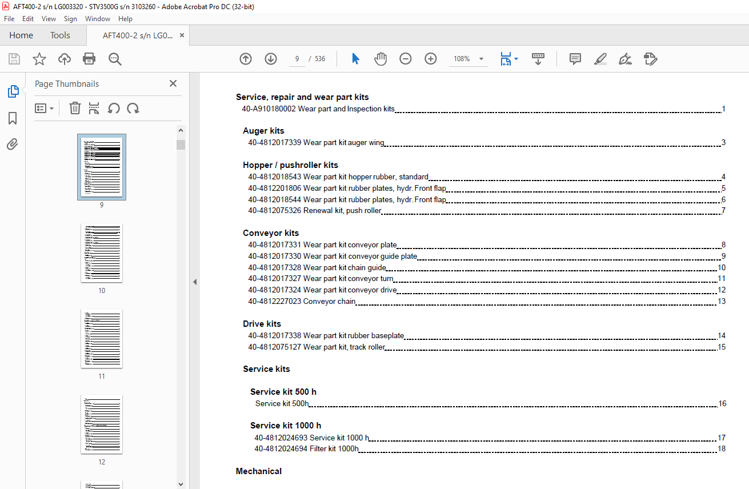Image resolution: width=749 pixels, height=489 pixels.
Task: Open Wear part kit rubber baseplate entry
Action: coord(487,335)
